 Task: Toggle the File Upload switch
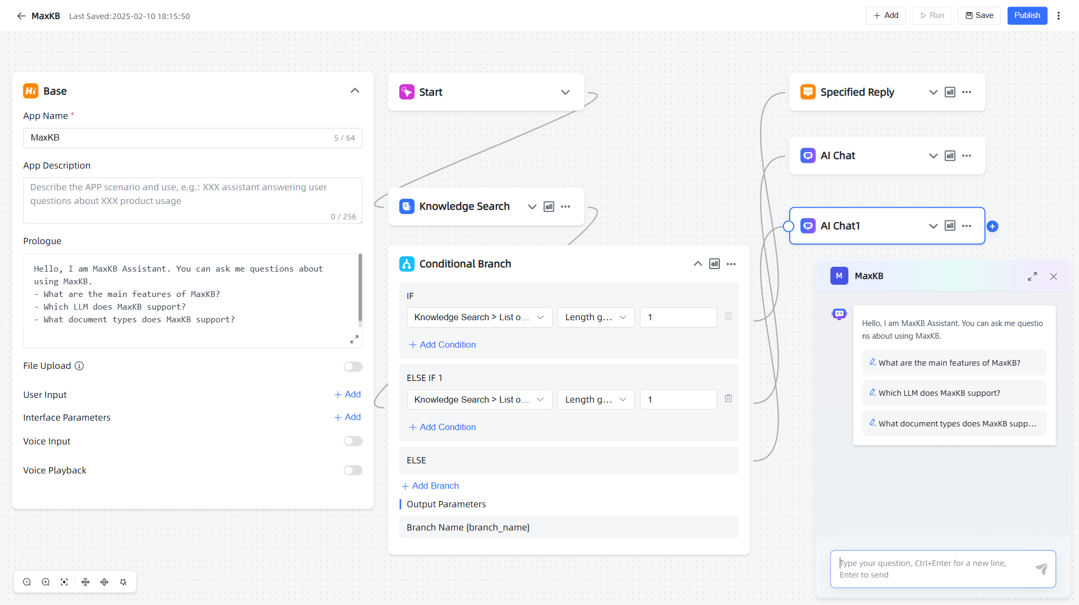(352, 366)
